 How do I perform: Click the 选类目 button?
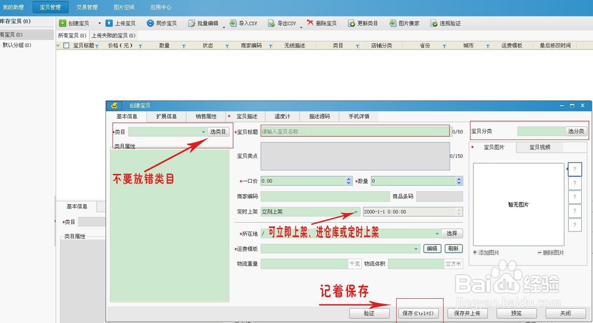218,131
